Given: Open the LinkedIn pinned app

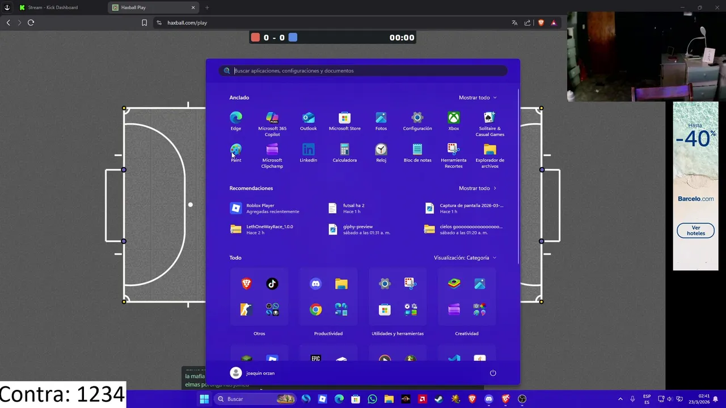Looking at the screenshot, I should [x=309, y=152].
